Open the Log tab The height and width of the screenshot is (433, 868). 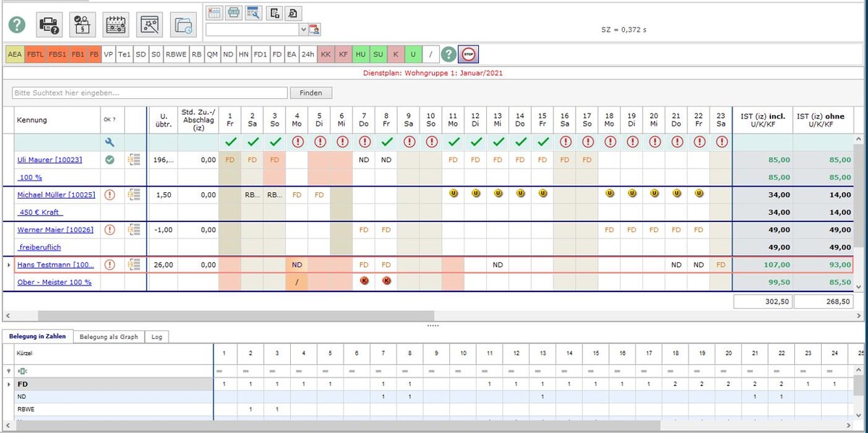(156, 337)
